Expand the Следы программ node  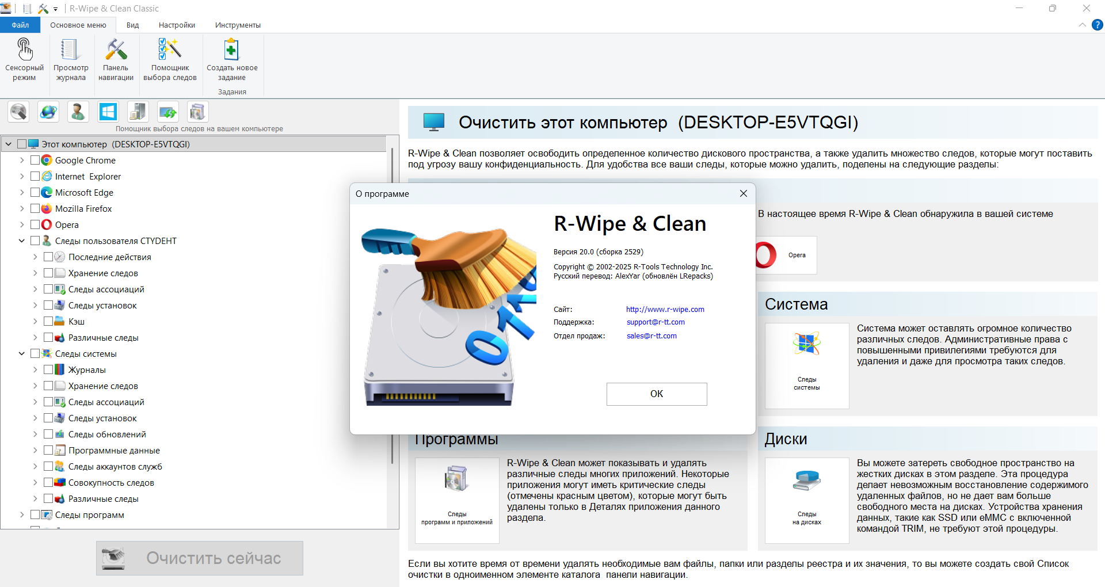(22, 514)
